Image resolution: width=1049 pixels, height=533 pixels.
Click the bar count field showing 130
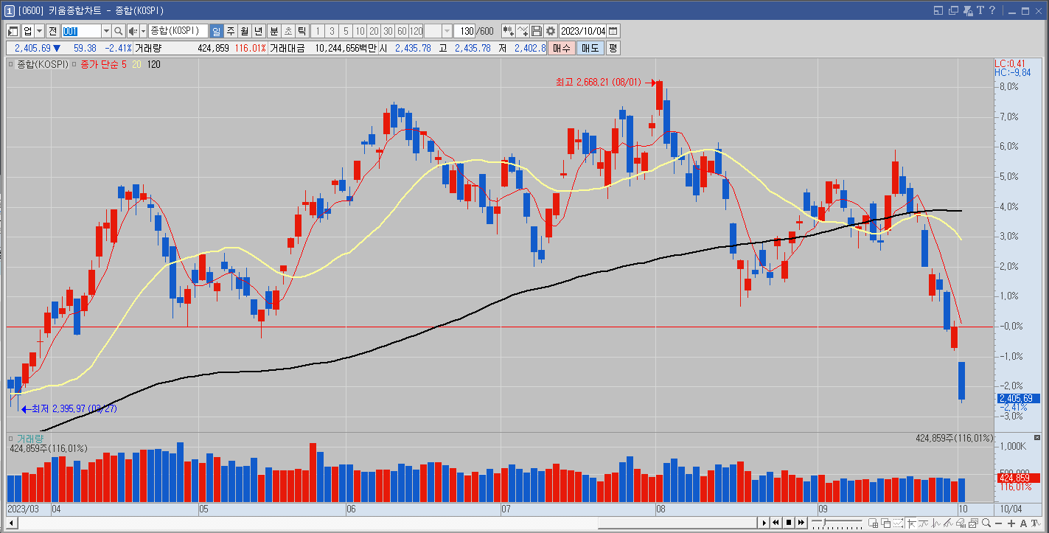466,31
